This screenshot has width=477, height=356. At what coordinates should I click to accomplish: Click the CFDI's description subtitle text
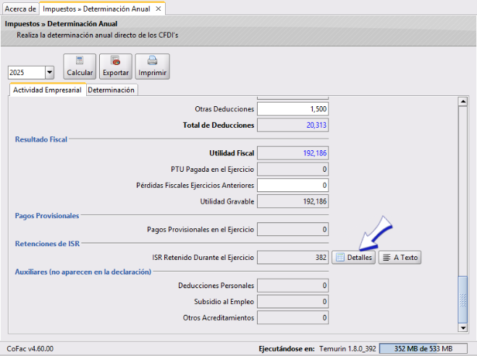[97, 35]
